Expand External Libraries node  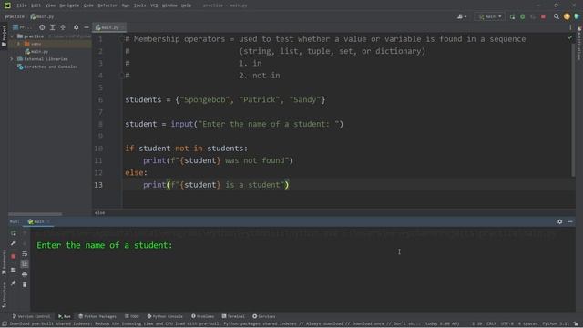pos(12,59)
